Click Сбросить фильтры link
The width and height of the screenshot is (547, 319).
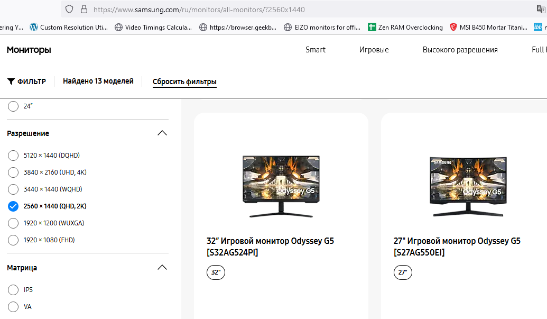click(x=184, y=81)
